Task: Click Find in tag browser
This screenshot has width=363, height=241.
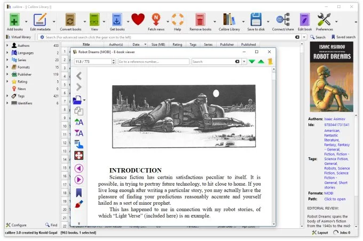Action: pos(51,225)
